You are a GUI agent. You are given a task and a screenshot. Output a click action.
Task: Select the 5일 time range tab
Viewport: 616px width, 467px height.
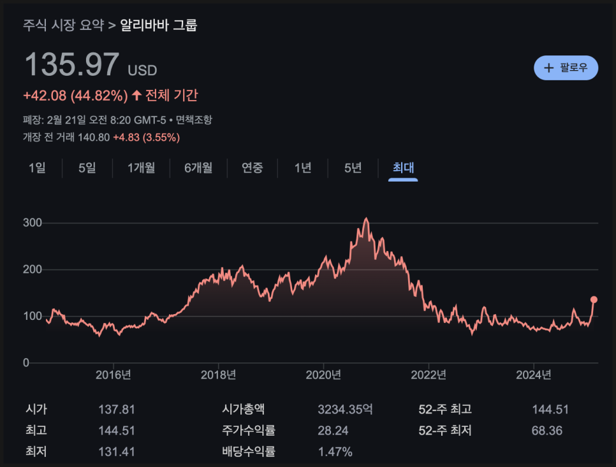(87, 168)
